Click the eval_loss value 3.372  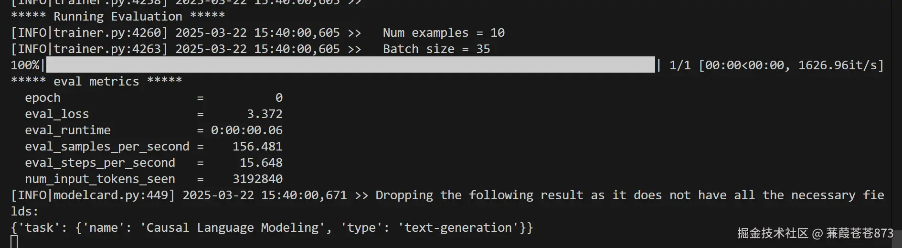point(265,114)
